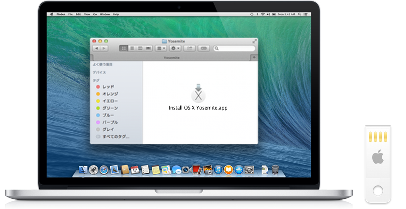The image size is (406, 209).
Task: Open Messages speech bubble icon
Action: tap(176, 170)
